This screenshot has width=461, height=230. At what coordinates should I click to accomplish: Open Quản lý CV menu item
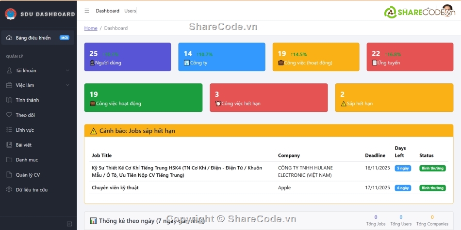point(38,174)
